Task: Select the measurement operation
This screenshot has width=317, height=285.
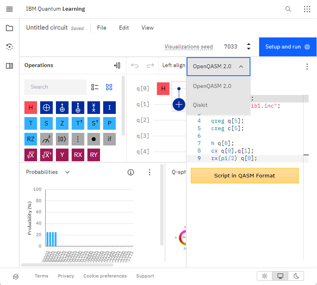Action: click(46, 139)
